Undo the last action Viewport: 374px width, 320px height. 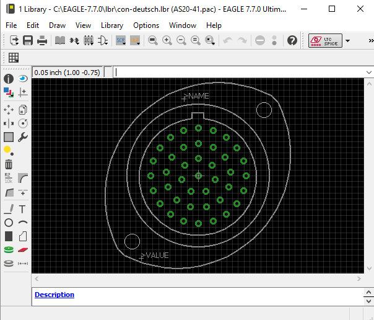click(x=228, y=40)
